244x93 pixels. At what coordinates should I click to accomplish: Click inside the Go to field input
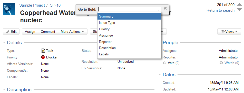127,10
